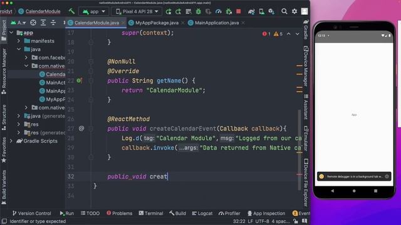This screenshot has width=401, height=225.
Task: Expand the com.facebook package
Action: [x=26, y=57]
